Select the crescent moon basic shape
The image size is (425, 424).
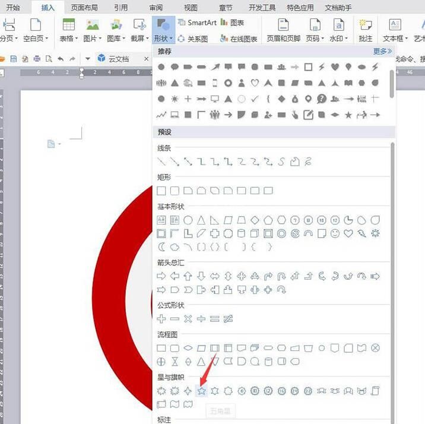point(161,247)
